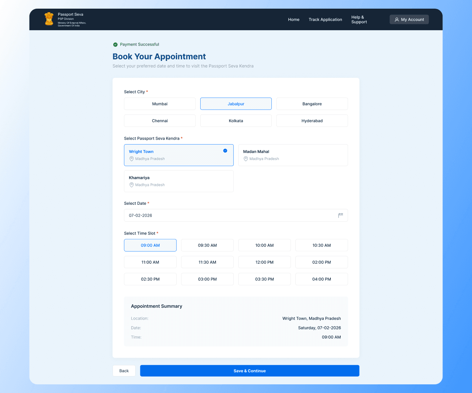The image size is (472, 393).
Task: Open the Home menu item
Action: [x=294, y=20]
